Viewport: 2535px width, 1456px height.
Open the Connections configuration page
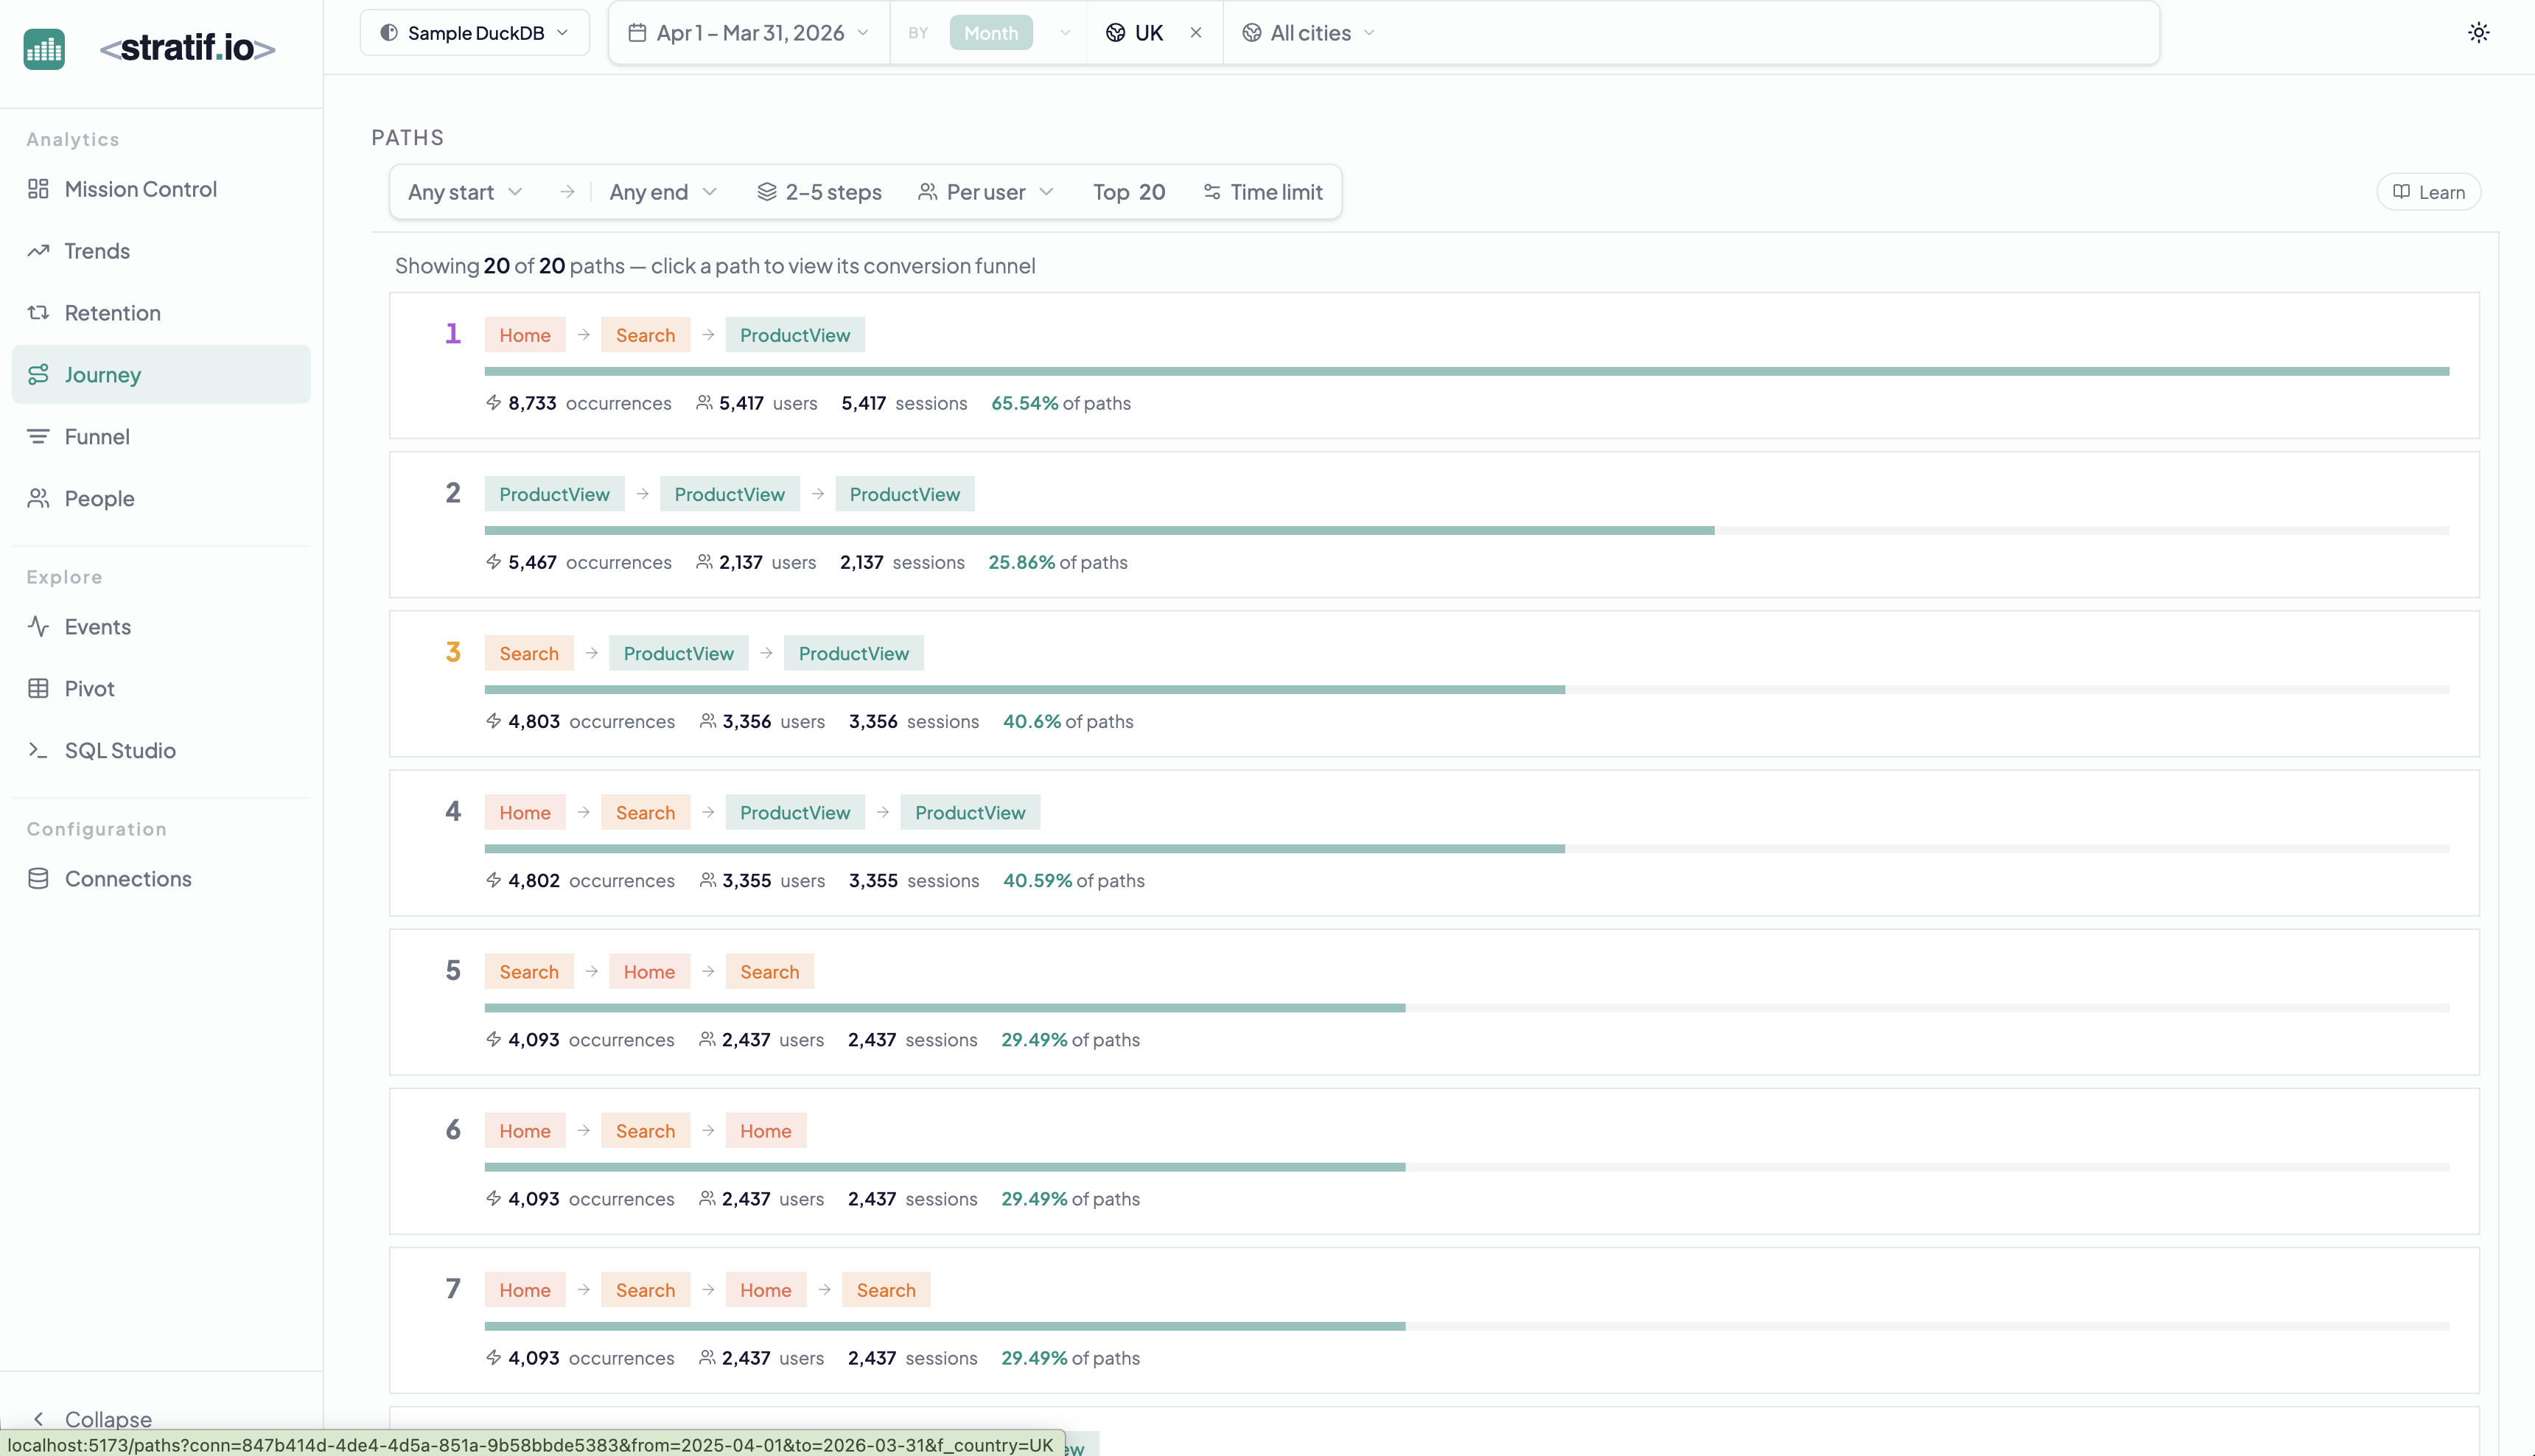[x=161, y=879]
